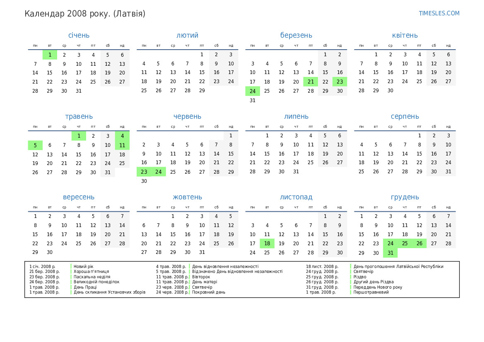Click the квітень month heading
The height and width of the screenshot is (342, 484).
(x=405, y=36)
